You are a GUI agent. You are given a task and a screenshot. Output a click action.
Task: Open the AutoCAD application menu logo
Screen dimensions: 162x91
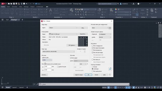tap(3, 4)
